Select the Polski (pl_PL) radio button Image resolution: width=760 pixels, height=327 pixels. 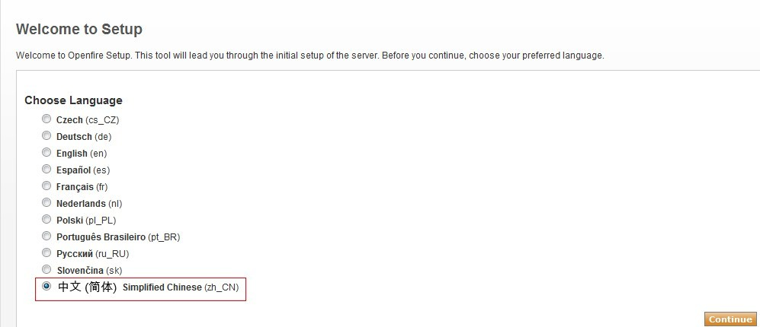47,219
